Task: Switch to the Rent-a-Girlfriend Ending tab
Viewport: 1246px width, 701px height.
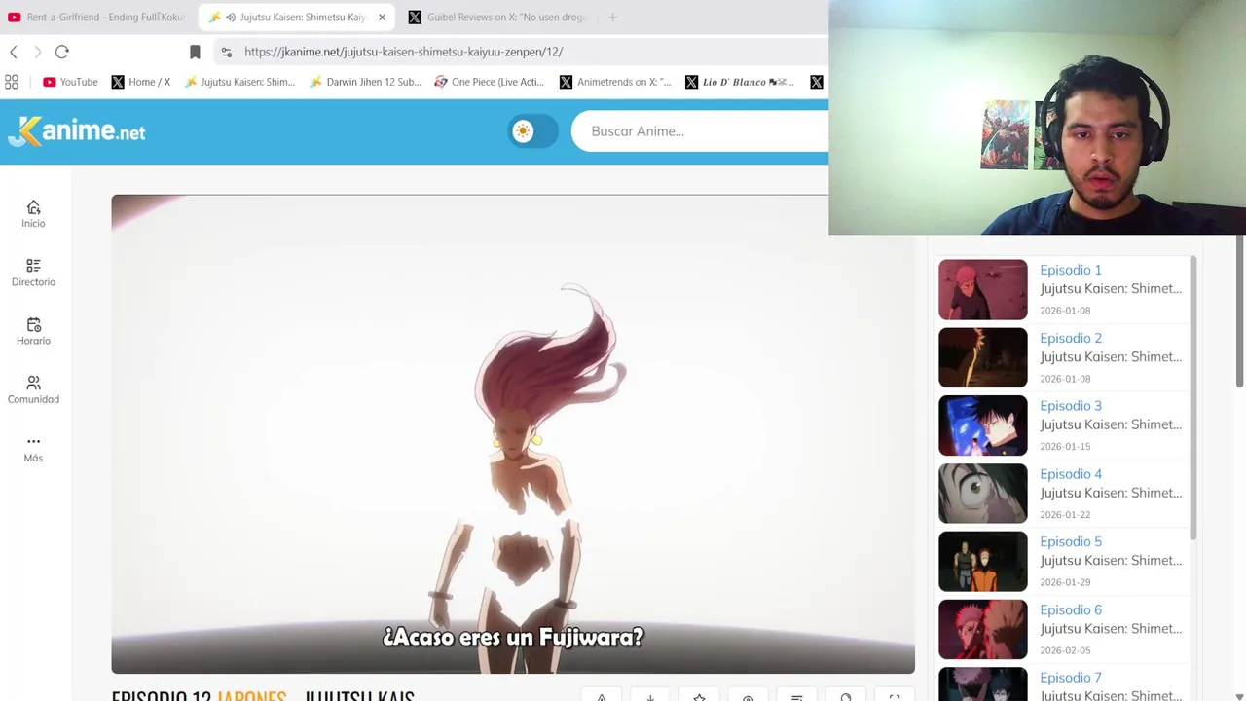Action: coord(95,17)
